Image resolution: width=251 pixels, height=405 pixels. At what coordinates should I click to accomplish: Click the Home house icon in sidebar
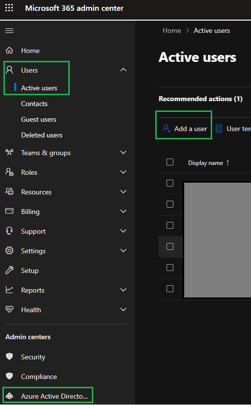click(9, 51)
